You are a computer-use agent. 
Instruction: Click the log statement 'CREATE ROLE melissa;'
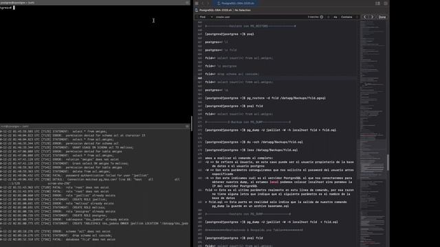tap(53, 207)
